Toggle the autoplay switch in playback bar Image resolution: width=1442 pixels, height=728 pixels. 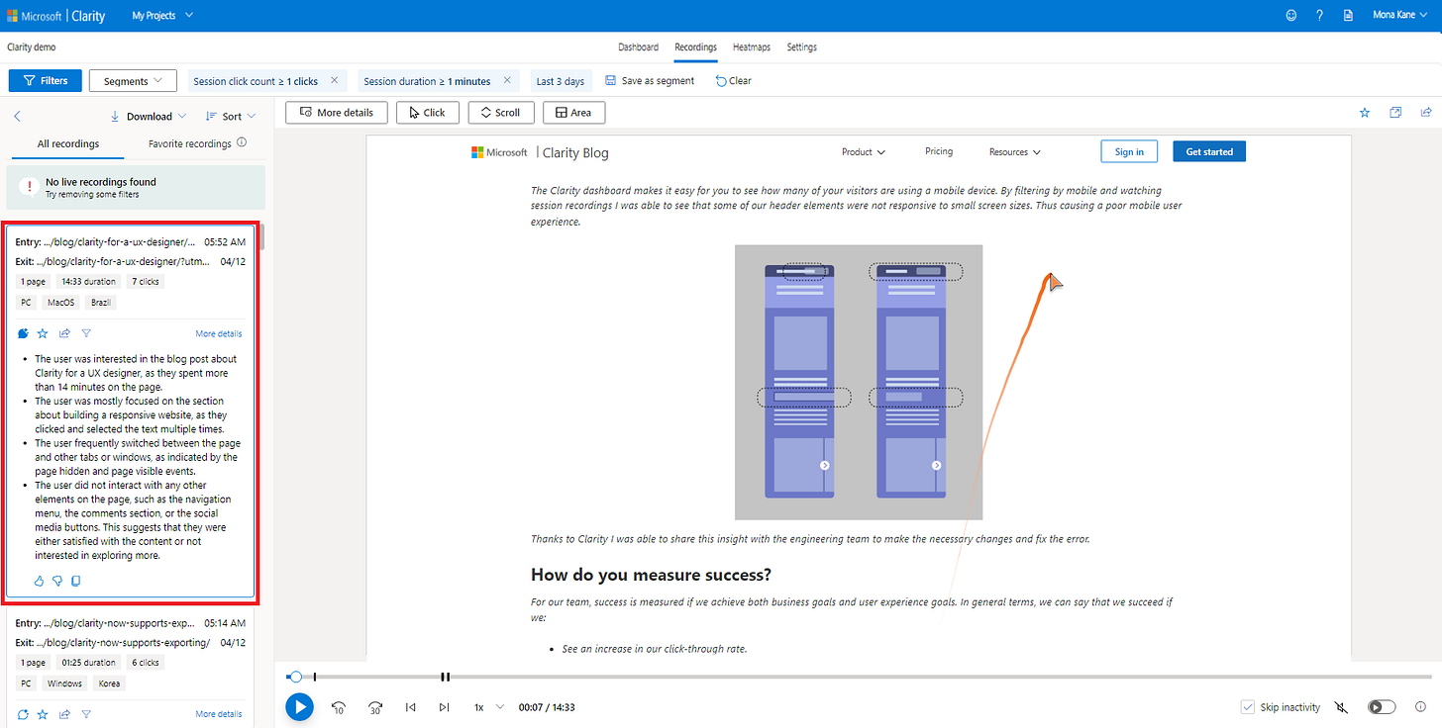[x=1382, y=707]
